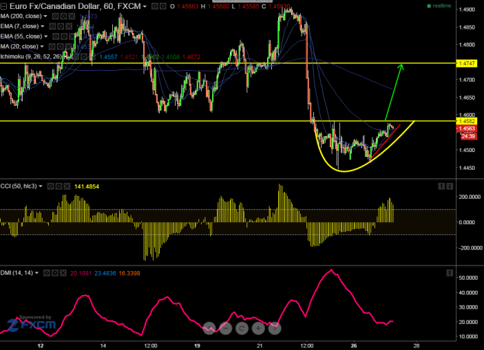Select the Ichimoku (9, 26, 52, 26) label
Viewport: 484px width, 350px height.
[x=31, y=56]
